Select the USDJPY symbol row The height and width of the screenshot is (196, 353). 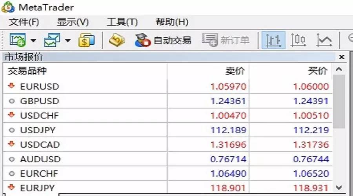(x=168, y=130)
